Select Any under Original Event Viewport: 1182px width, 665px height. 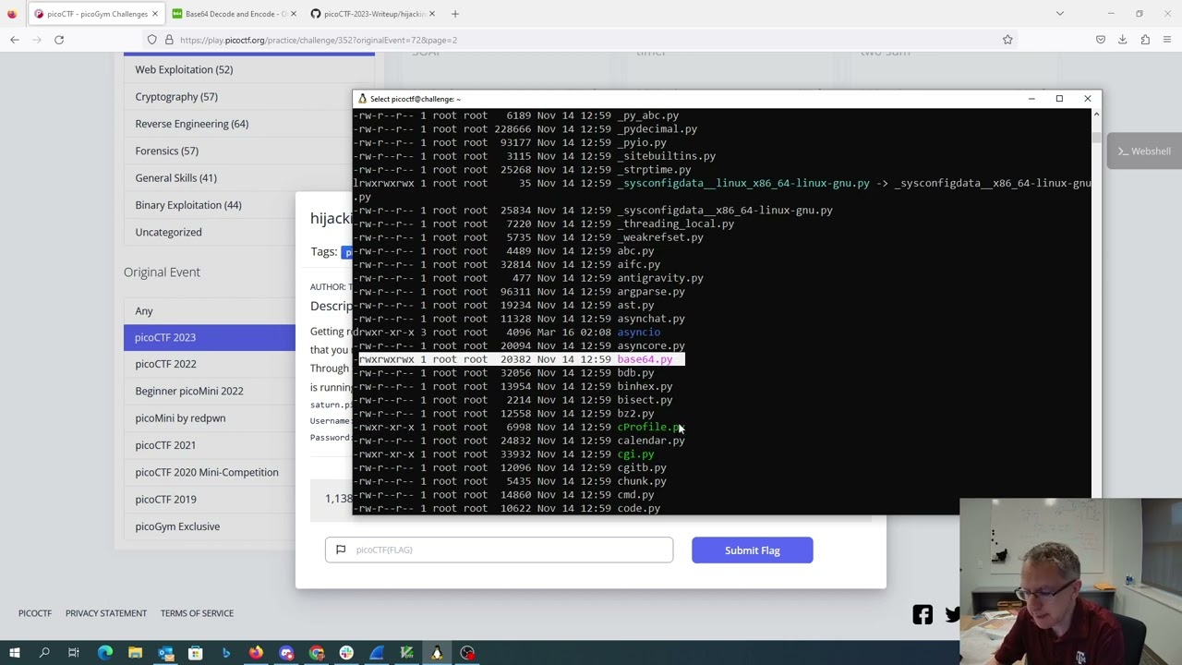click(144, 310)
